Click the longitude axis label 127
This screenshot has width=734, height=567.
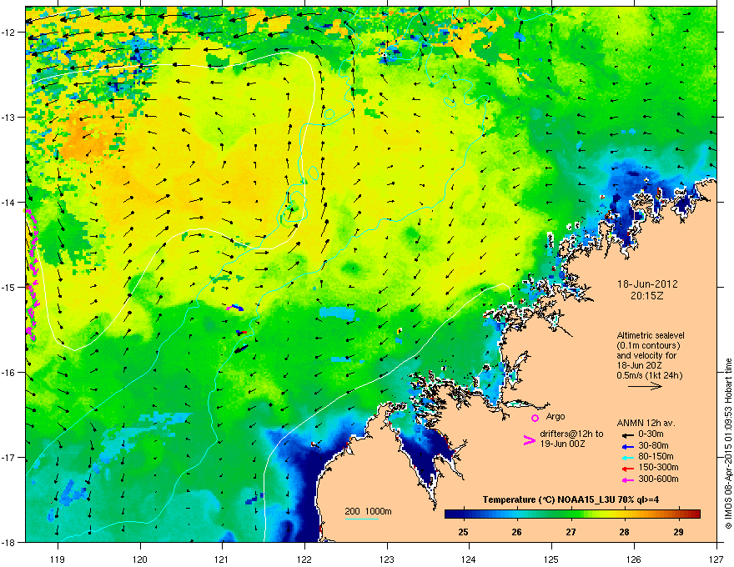[716, 559]
